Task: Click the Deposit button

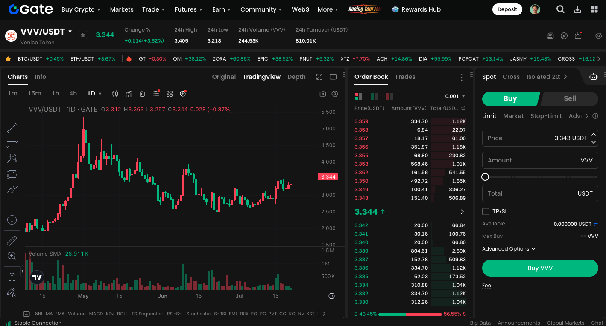Action: (507, 9)
